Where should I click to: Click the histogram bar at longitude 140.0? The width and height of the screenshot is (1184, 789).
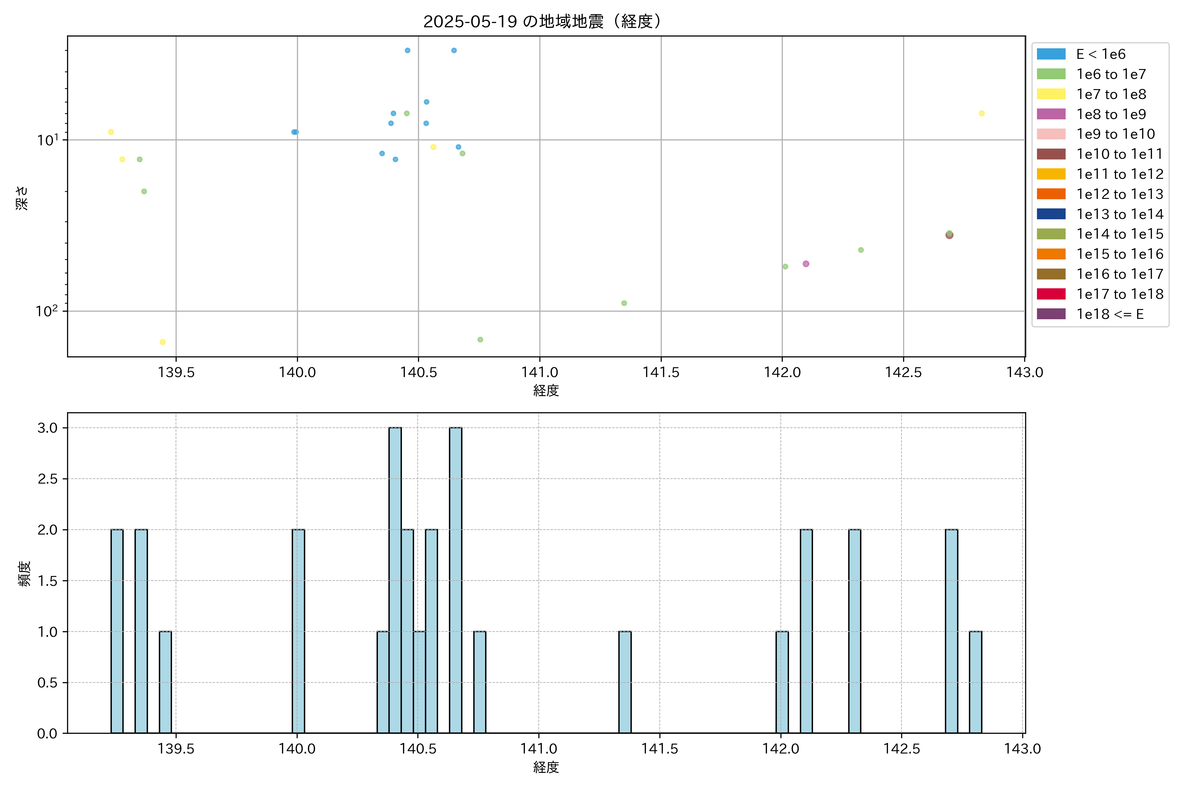298,631
